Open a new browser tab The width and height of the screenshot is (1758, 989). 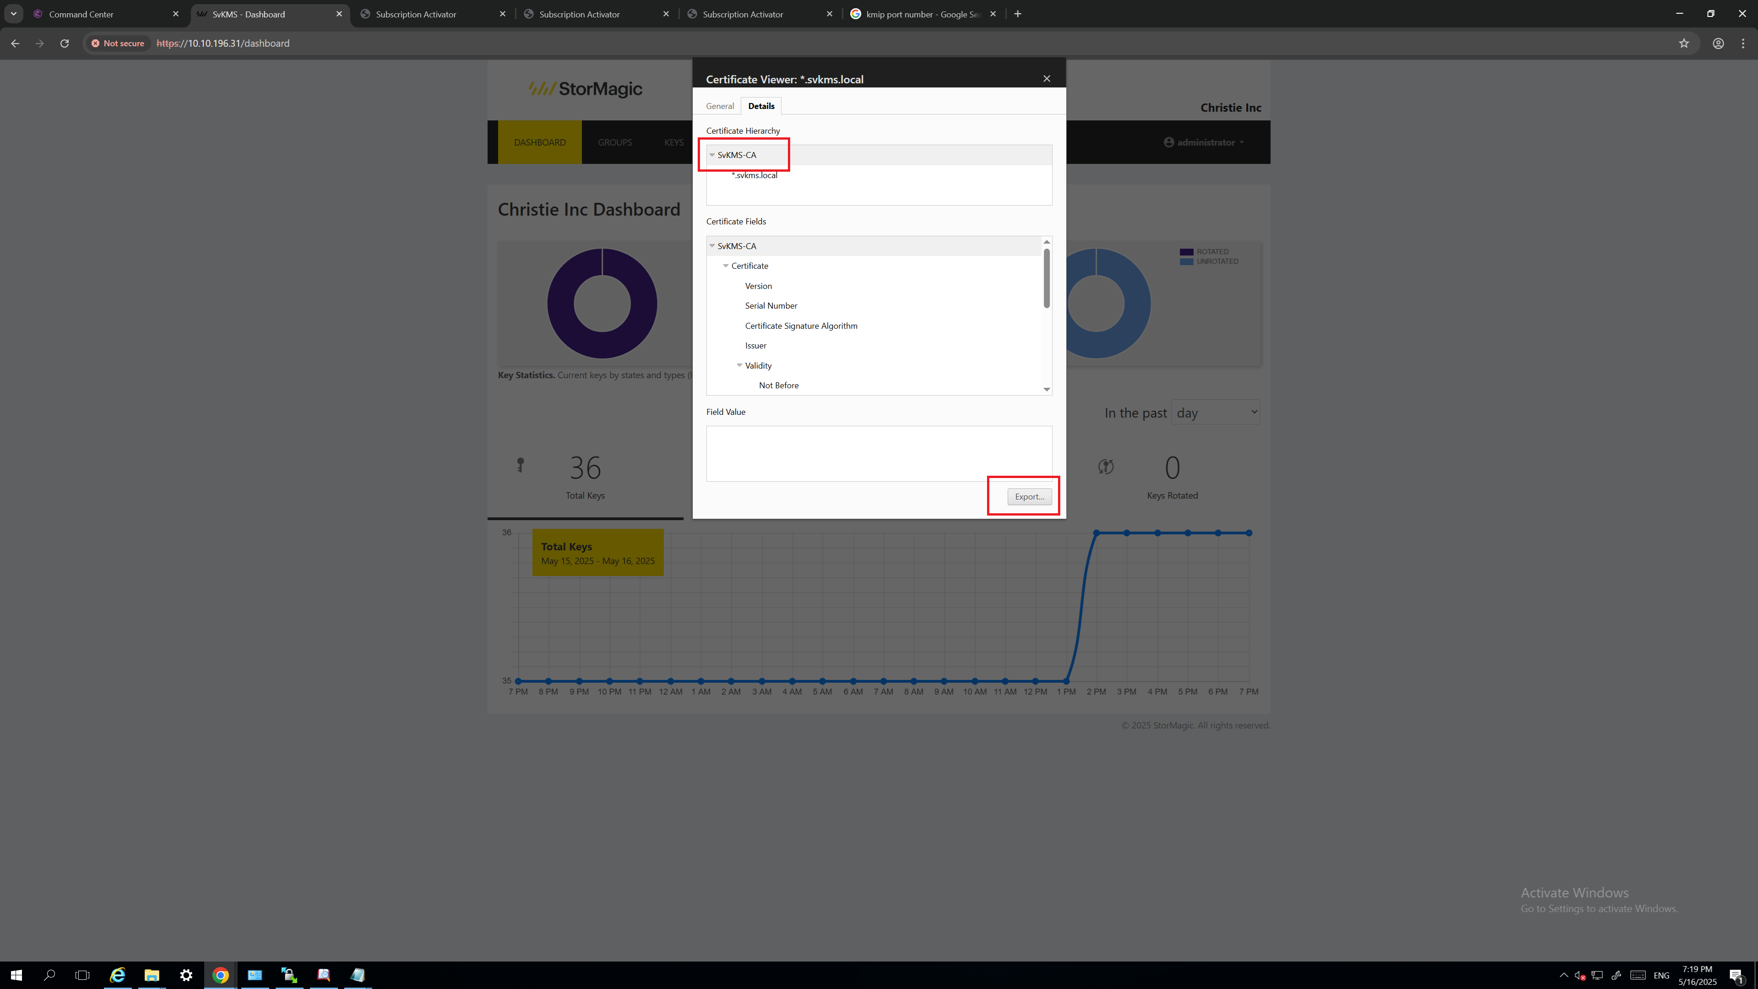pyautogui.click(x=1018, y=14)
